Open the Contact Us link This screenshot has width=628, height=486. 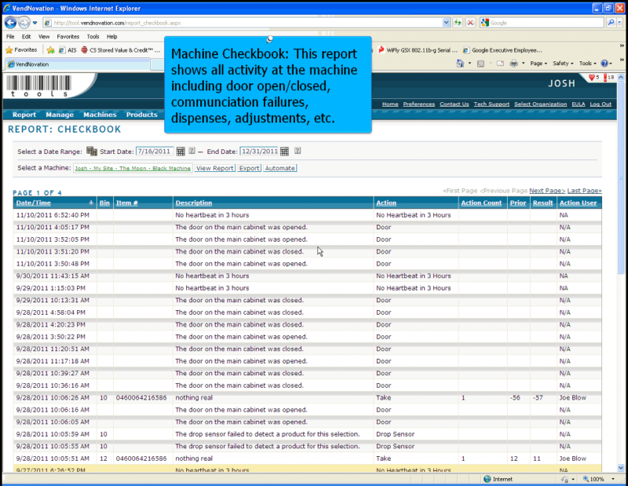click(x=455, y=104)
